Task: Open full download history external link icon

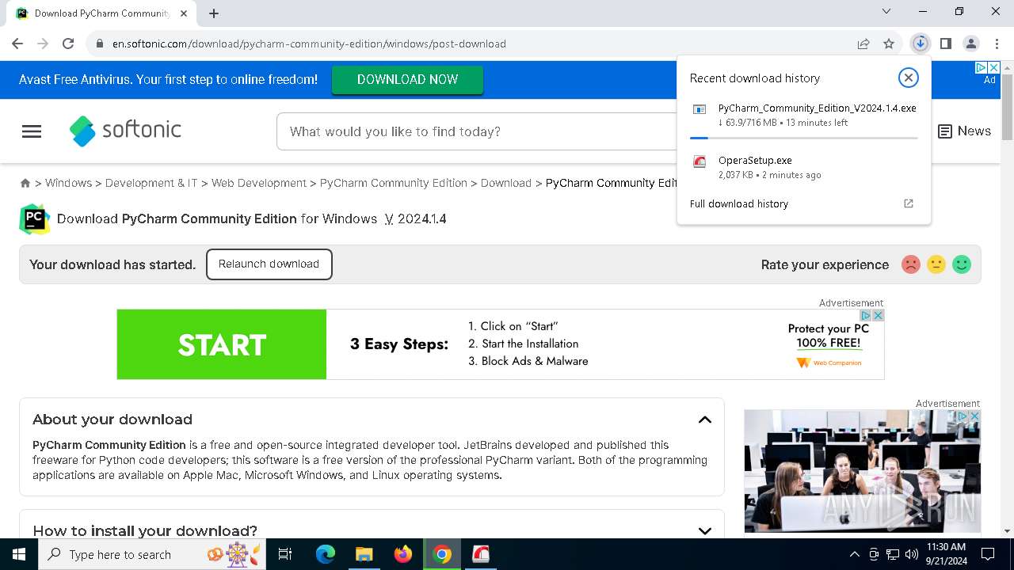Action: (909, 203)
